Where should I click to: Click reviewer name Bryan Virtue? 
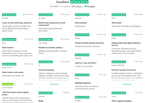(x=7, y=68)
